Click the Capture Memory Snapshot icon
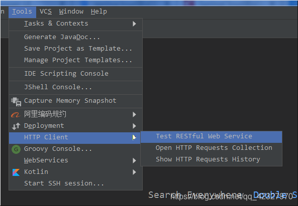The height and width of the screenshot is (206, 298). tap(16, 101)
